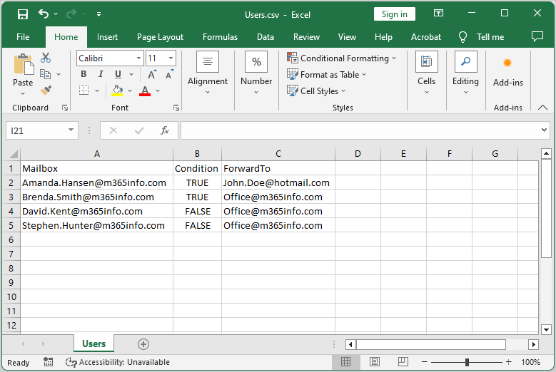Open Customize Quick Access Toolbar menu
Viewport: 556px width, 372px height.
pos(98,14)
